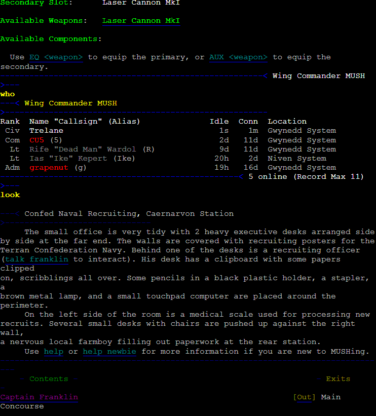Click the Contents section heading

pyautogui.click(x=49, y=379)
